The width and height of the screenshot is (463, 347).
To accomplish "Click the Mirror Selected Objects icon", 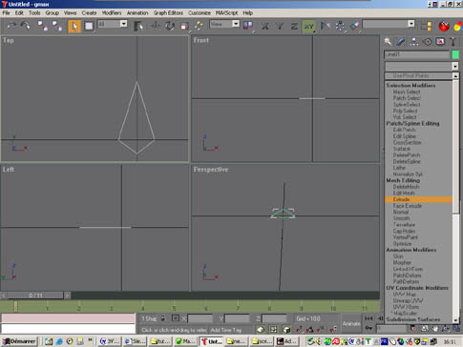I will click(325, 26).
